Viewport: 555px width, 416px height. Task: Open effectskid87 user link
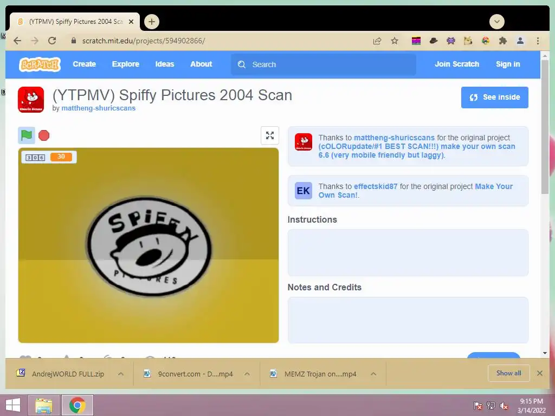[376, 186]
